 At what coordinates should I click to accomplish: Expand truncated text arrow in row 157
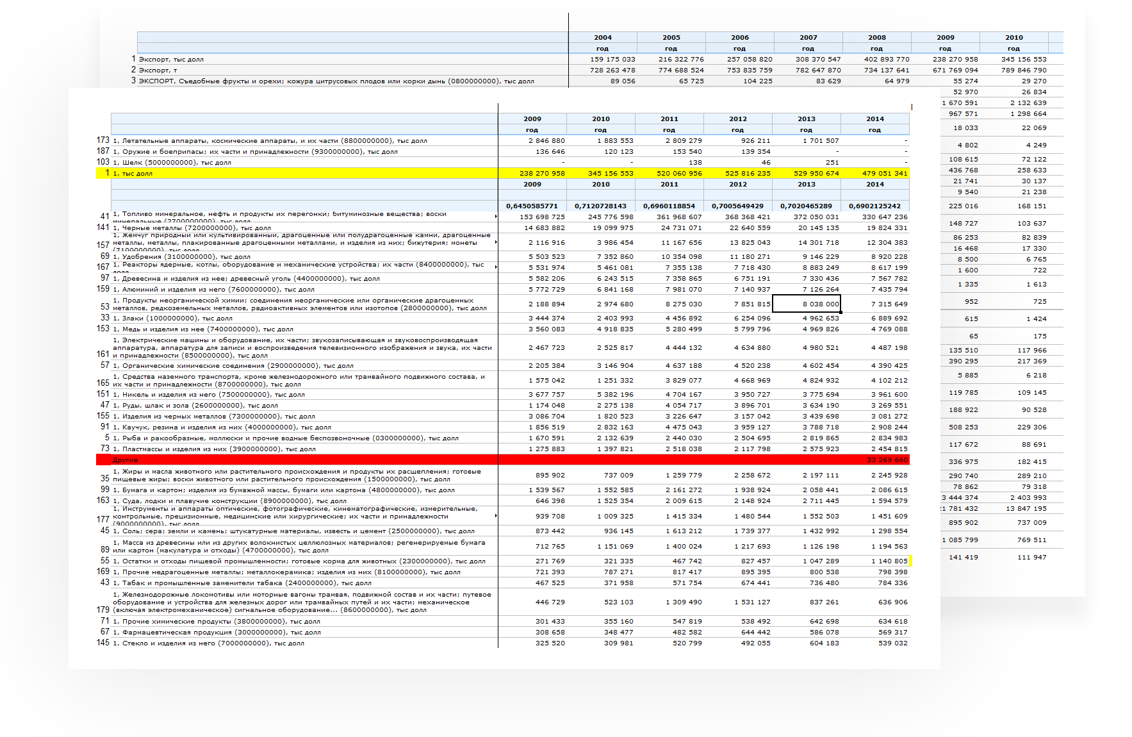[496, 243]
